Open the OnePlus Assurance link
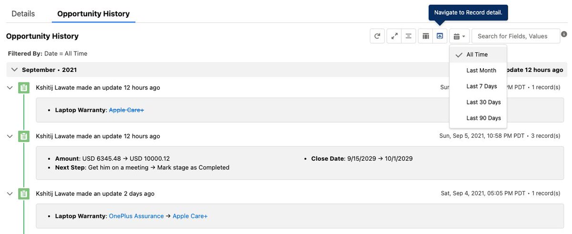 click(136, 216)
